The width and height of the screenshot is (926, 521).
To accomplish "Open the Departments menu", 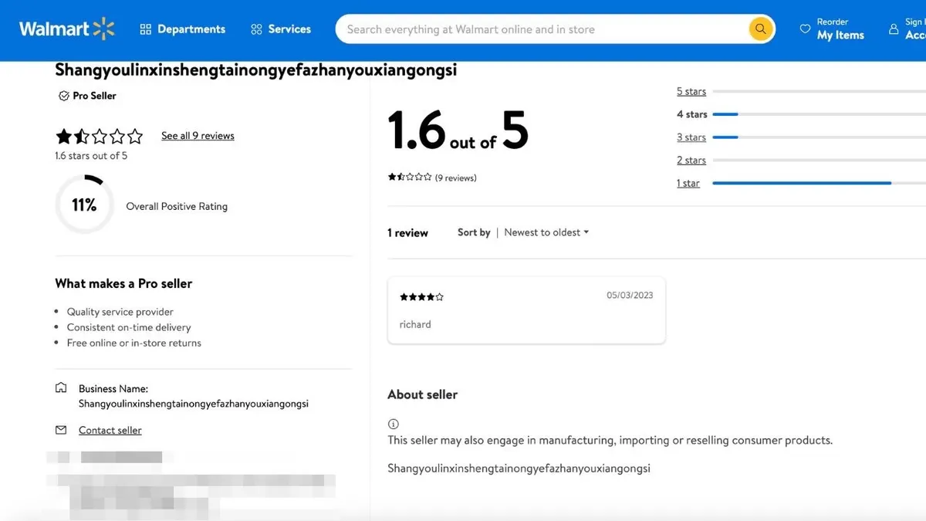I will pyautogui.click(x=183, y=29).
